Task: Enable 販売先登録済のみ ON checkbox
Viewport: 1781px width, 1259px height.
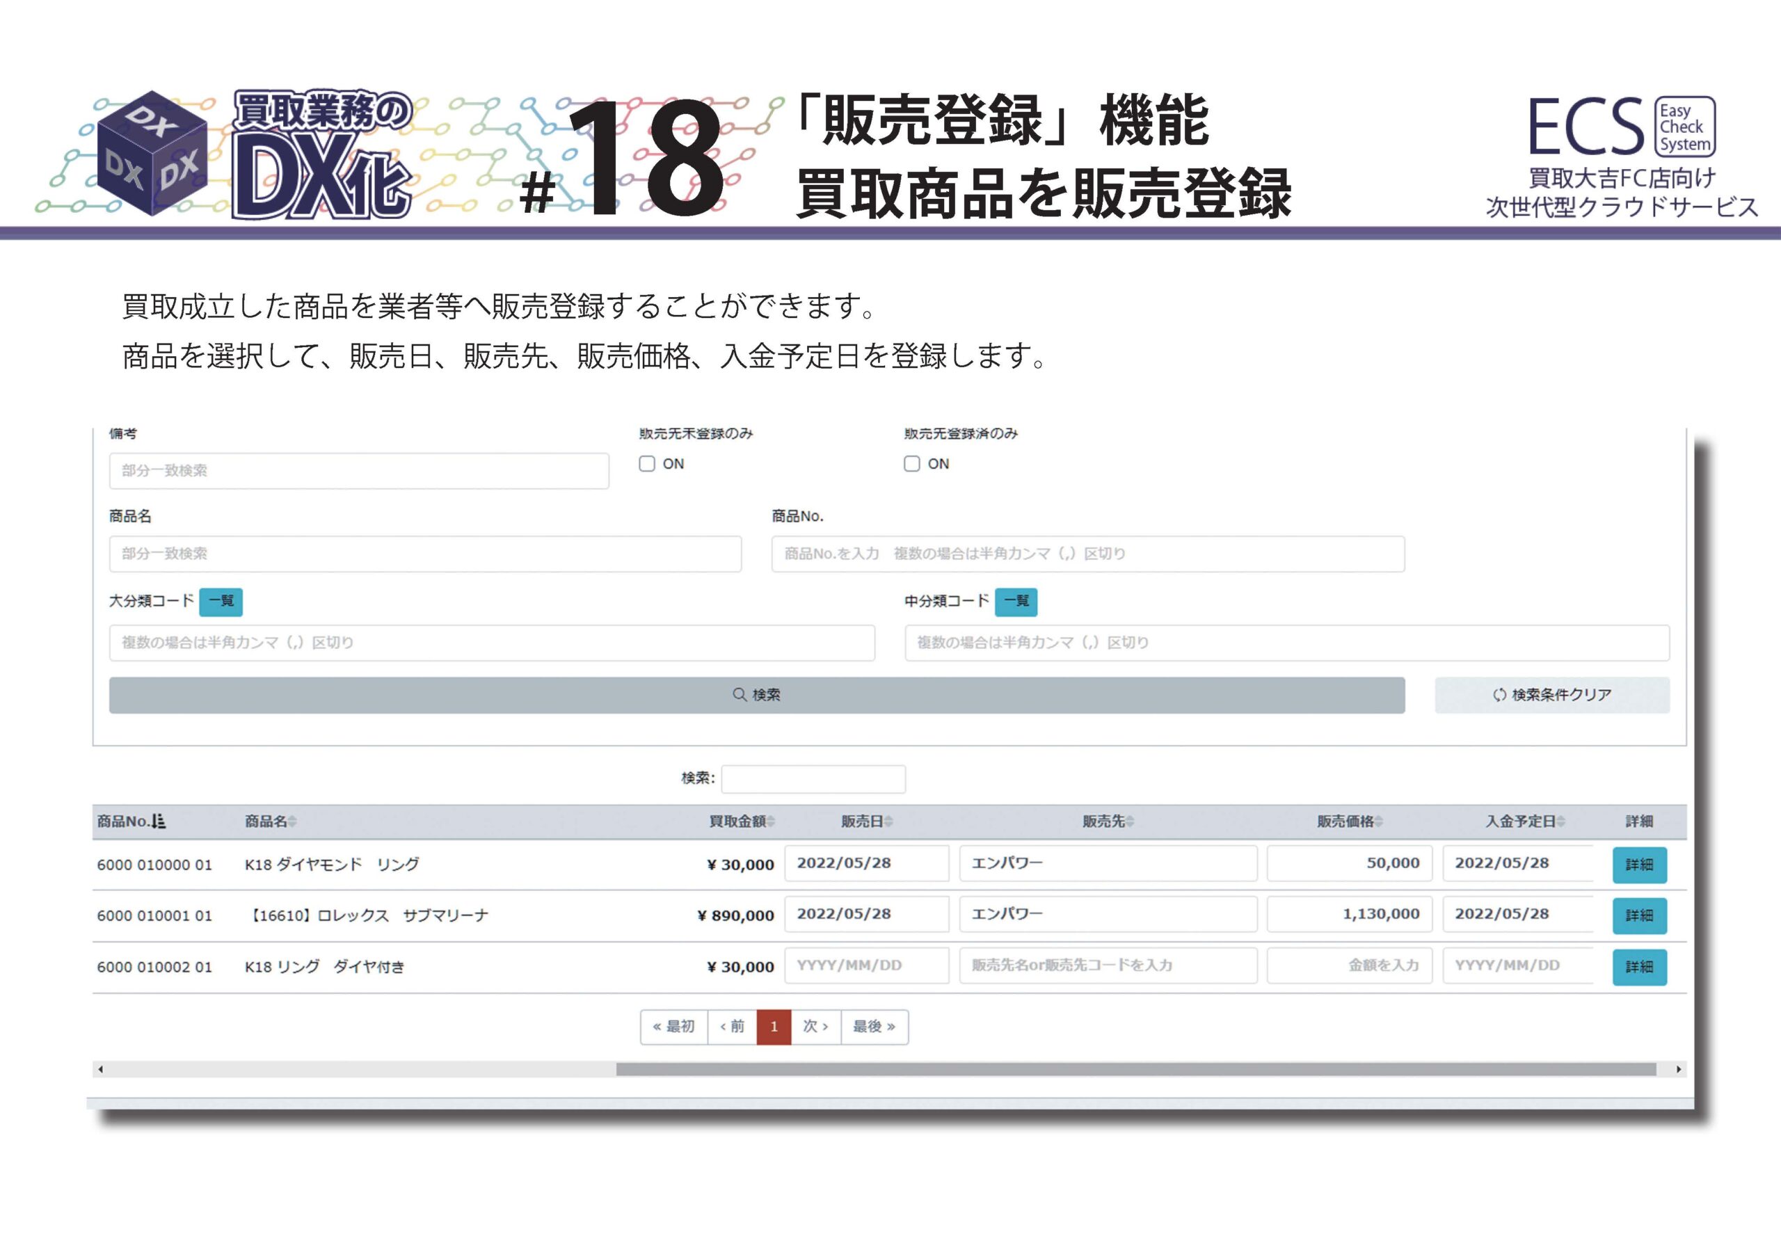Action: click(912, 464)
